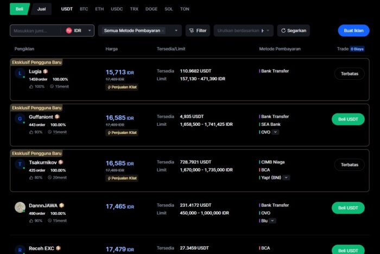The width and height of the screenshot is (380, 254).
Task: Click DannnJAWA's avatar picture
Action: (20, 207)
